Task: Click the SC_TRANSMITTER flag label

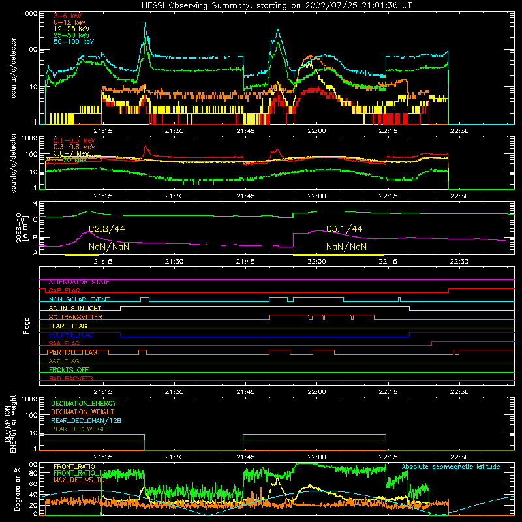Action: click(x=75, y=317)
